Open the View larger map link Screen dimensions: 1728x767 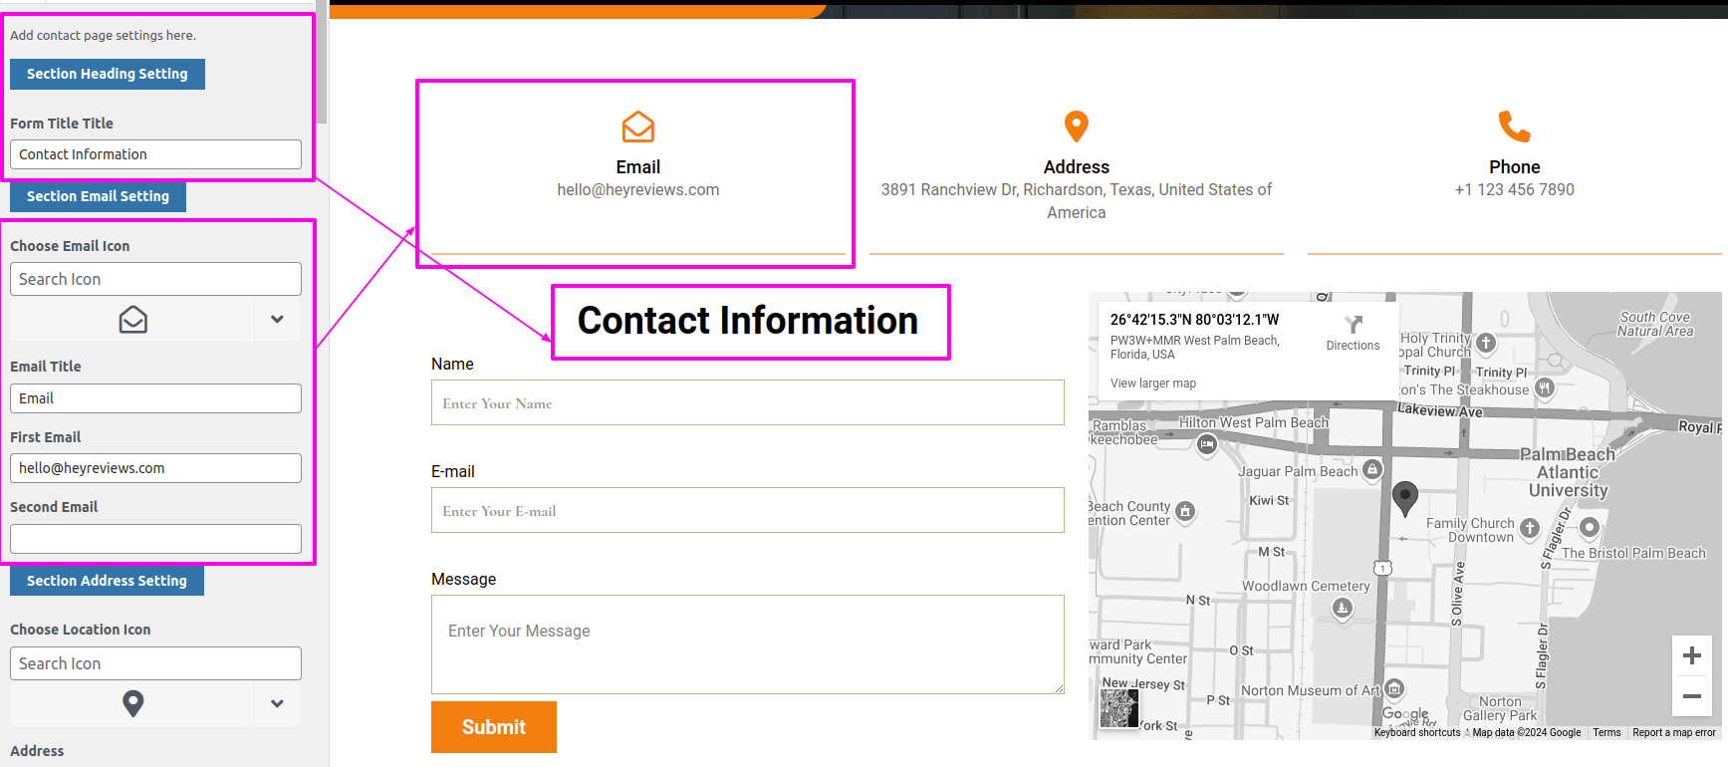point(1152,383)
